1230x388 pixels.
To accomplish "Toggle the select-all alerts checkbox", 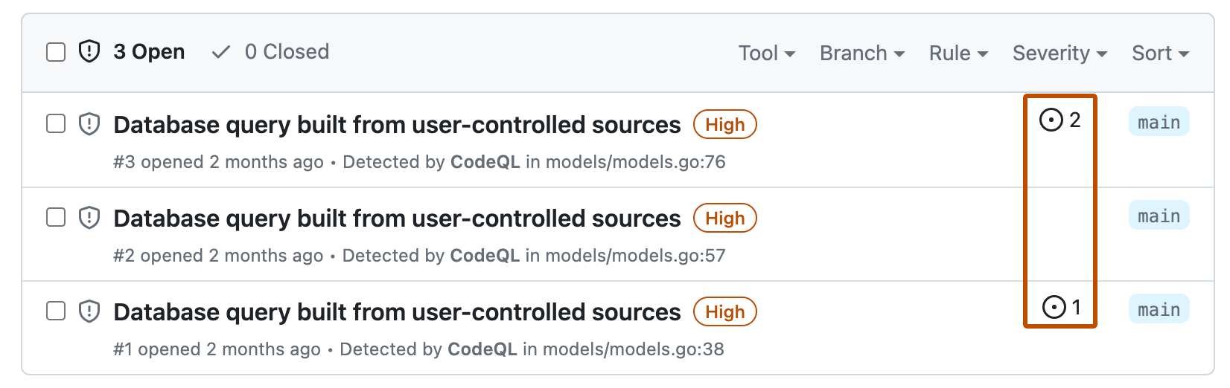I will click(56, 52).
